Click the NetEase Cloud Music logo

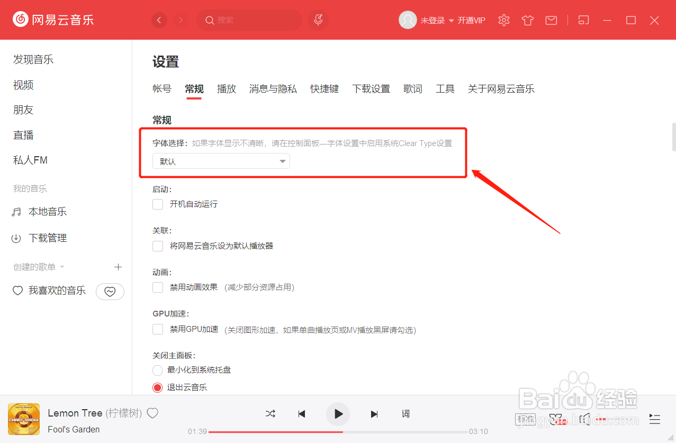[53, 20]
